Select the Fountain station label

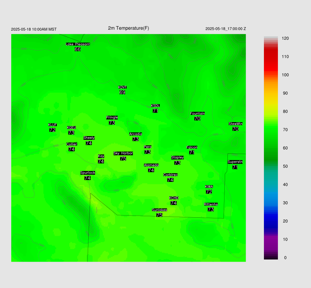pyautogui.click(x=197, y=113)
